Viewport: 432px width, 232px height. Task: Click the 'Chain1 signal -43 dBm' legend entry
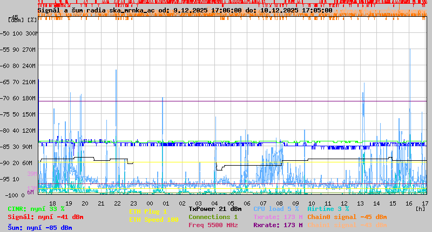pyautogui.click(x=347, y=225)
